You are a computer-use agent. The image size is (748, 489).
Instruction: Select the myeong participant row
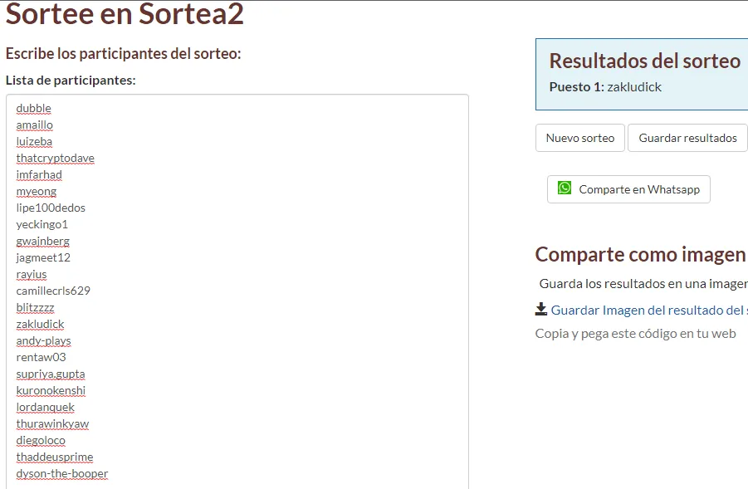coord(37,191)
